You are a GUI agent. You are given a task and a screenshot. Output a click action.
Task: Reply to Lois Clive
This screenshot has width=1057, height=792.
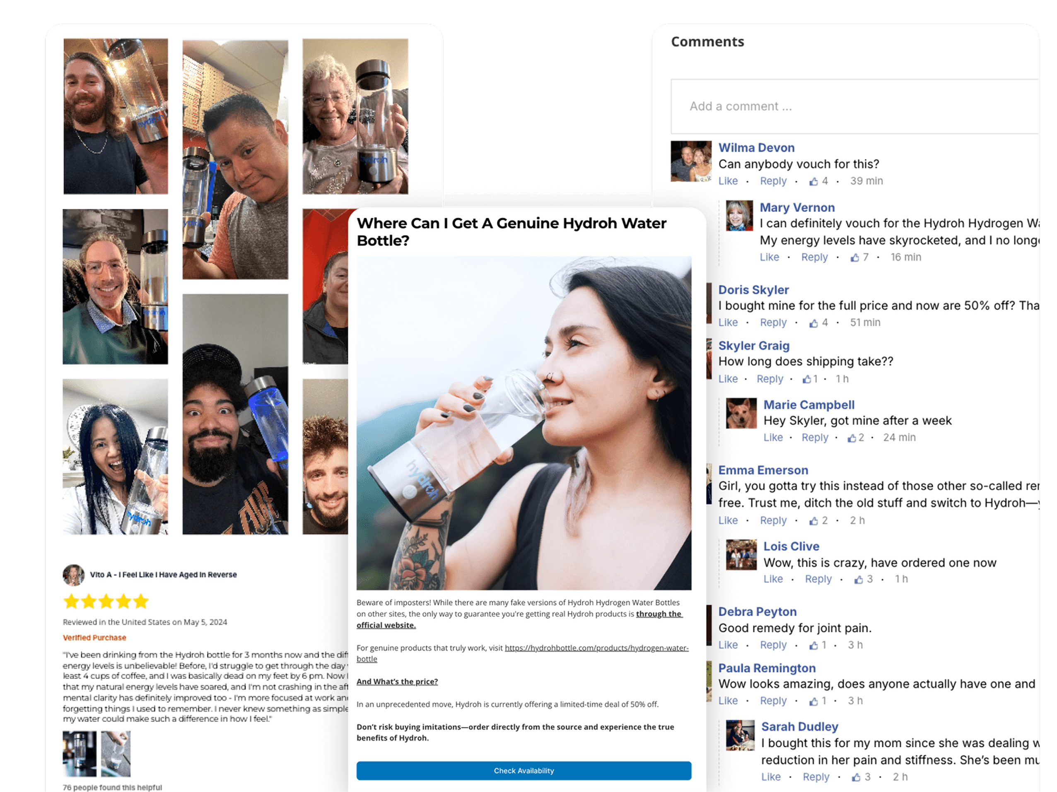point(818,579)
